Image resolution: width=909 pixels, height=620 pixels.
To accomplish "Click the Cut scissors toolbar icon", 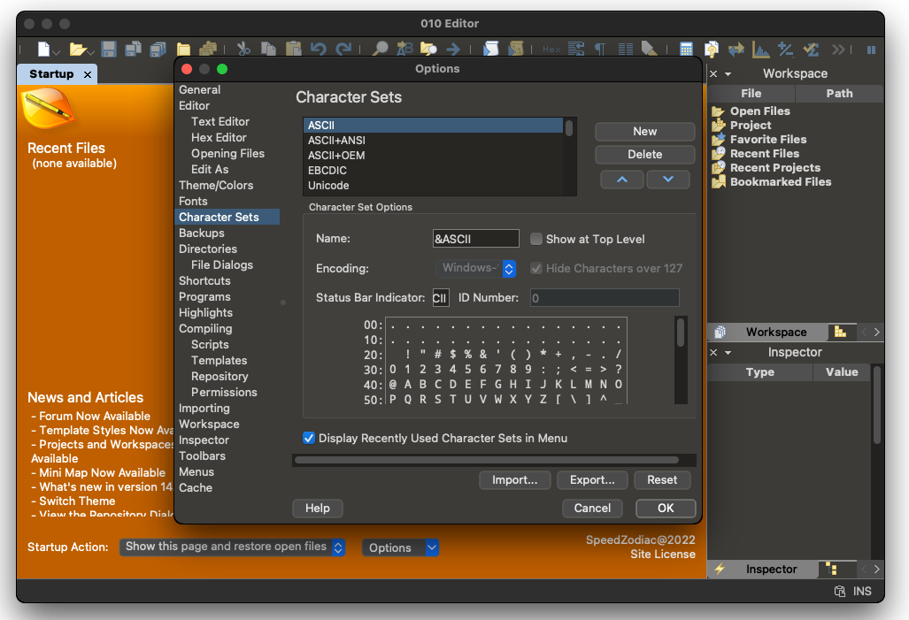I will point(243,50).
